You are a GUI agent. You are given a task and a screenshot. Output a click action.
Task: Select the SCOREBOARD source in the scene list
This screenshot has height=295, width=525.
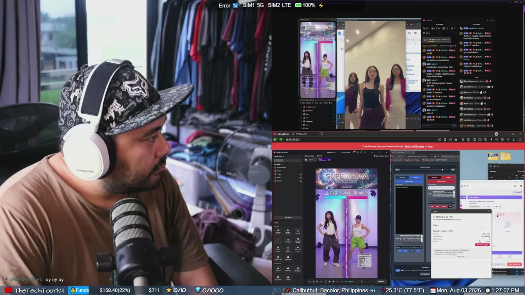pyautogui.click(x=281, y=168)
